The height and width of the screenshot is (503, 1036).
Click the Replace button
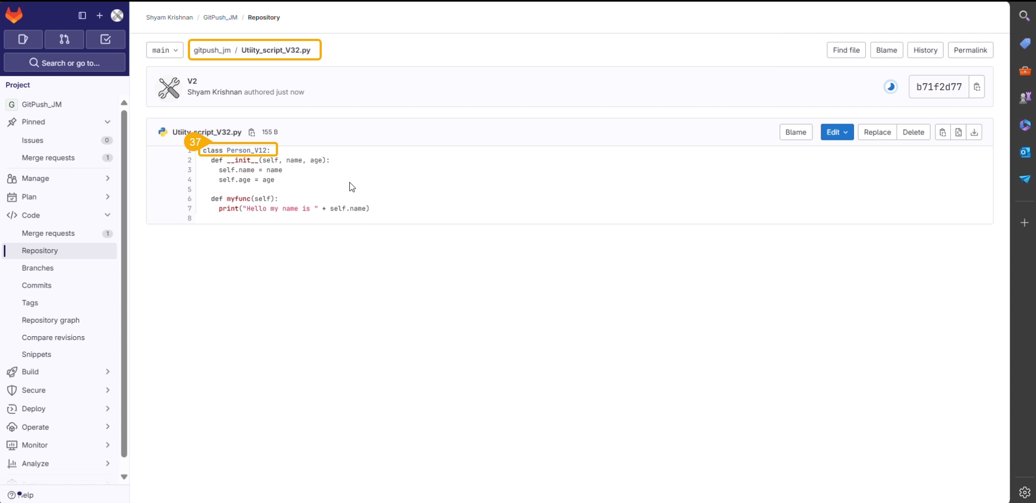coord(877,132)
